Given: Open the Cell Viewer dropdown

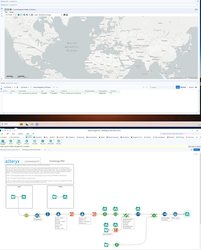Looking at the screenshot, I should [25, 87].
